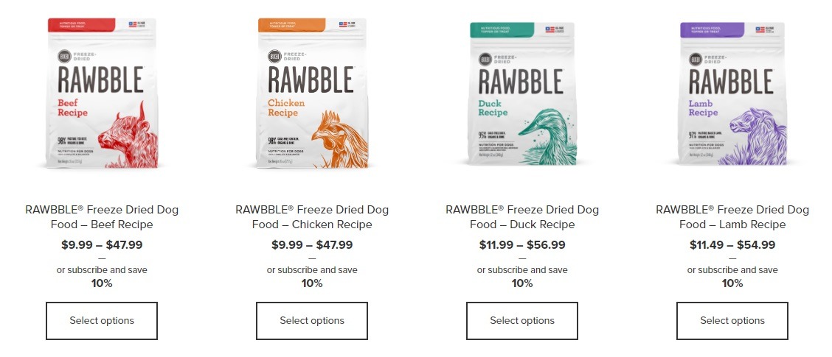Click the red highland cow illustration
This screenshot has width=832, height=357.
pyautogui.click(x=128, y=135)
